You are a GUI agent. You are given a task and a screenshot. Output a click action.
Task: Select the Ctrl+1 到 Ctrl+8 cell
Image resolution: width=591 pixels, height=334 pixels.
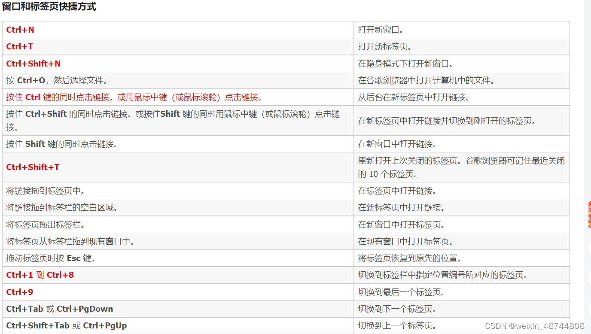[x=178, y=275]
